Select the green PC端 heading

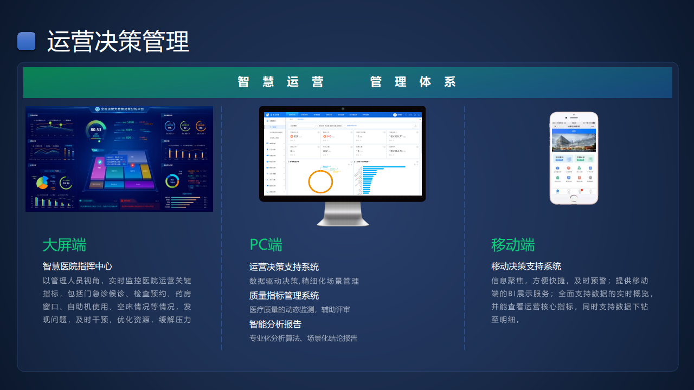pos(266,245)
